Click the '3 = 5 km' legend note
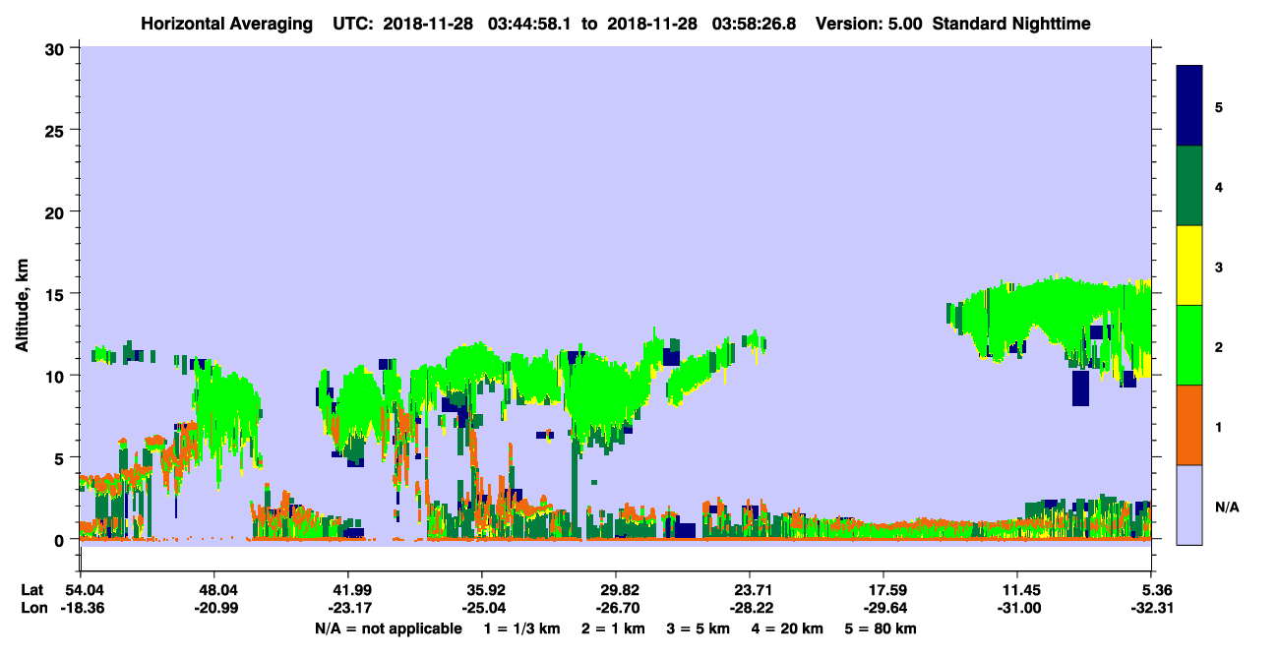This screenshot has width=1279, height=656. pyautogui.click(x=699, y=628)
